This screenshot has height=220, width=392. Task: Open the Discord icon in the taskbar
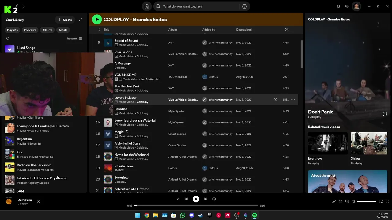[192, 215]
